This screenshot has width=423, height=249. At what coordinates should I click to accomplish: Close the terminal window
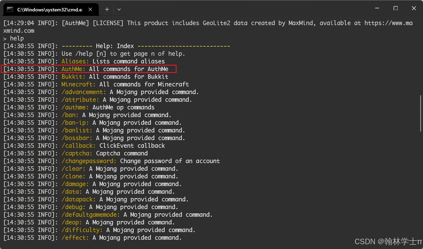coord(414,8)
